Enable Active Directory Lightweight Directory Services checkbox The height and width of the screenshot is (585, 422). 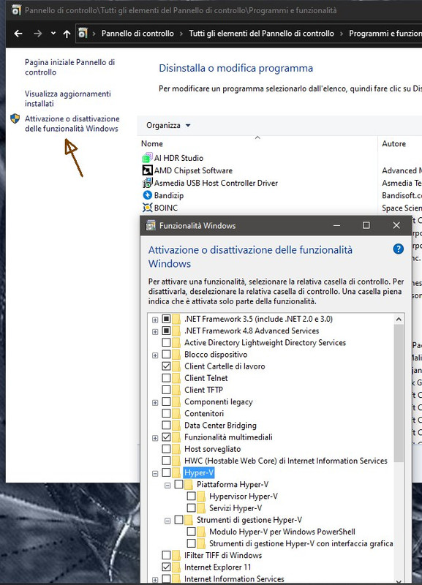point(167,342)
